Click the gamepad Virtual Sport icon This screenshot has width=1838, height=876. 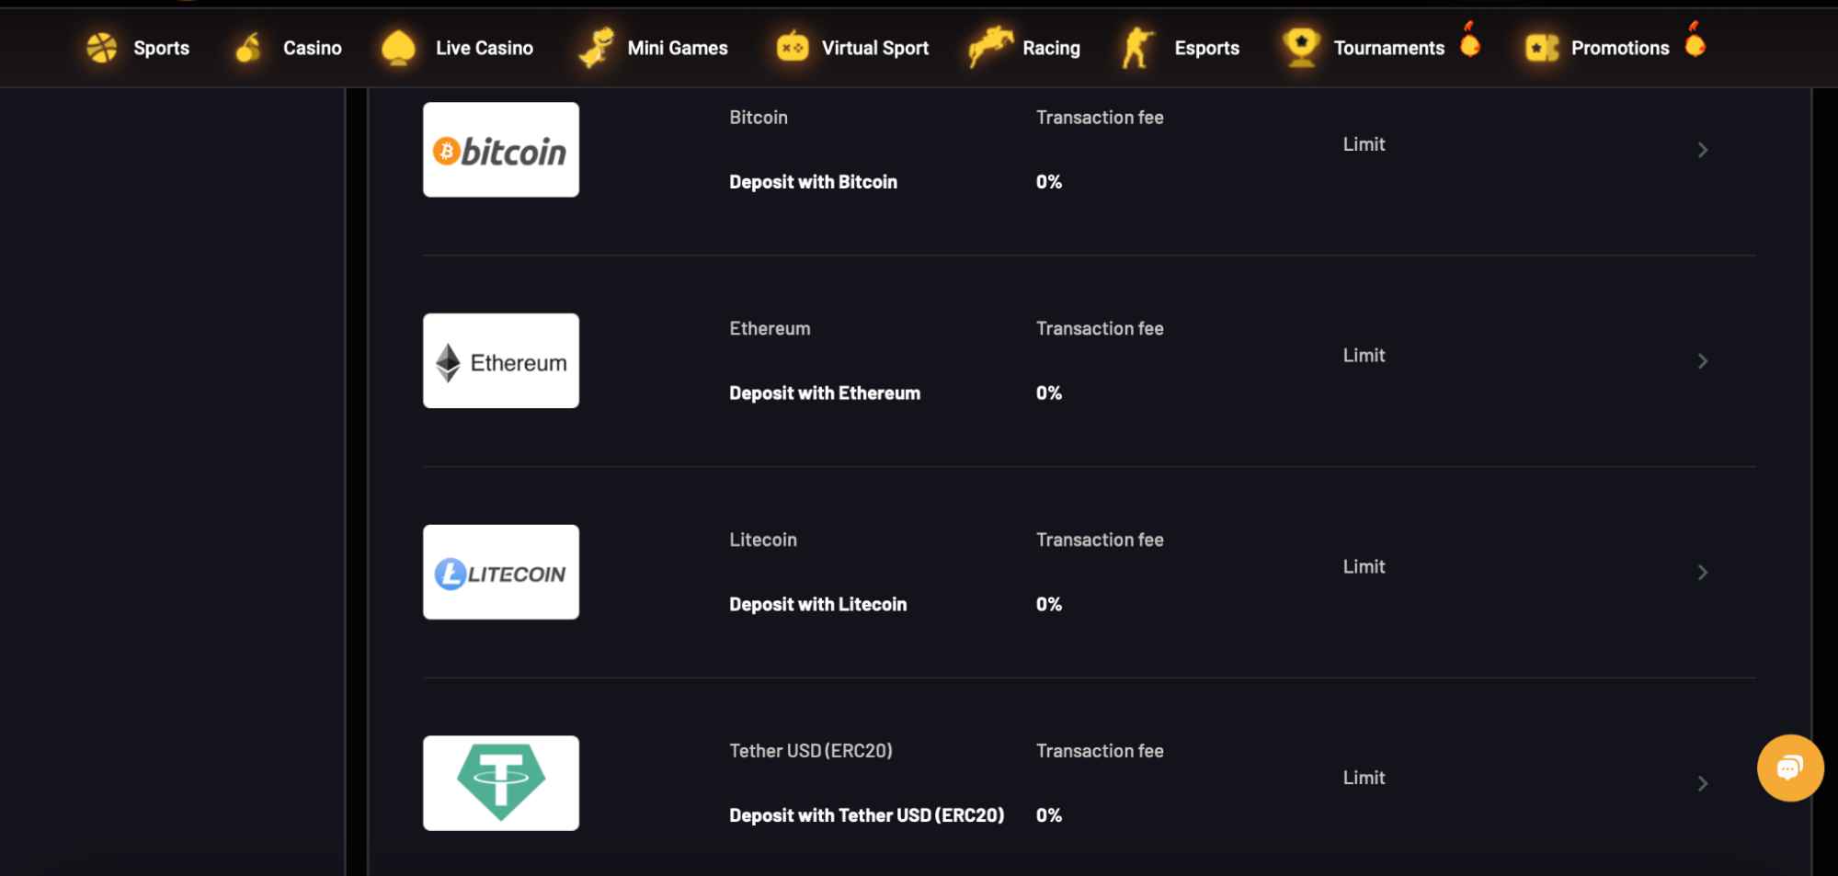792,47
